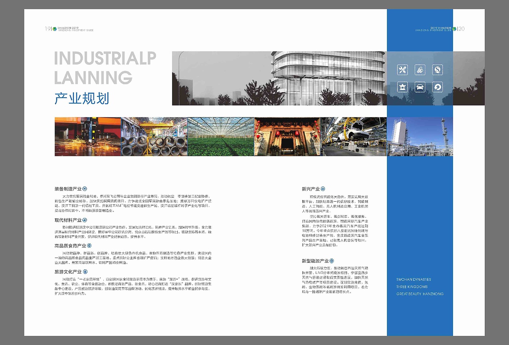Click the icon beside 装备制造产业 heading
The height and width of the screenshot is (345, 509).
pyautogui.click(x=84, y=189)
